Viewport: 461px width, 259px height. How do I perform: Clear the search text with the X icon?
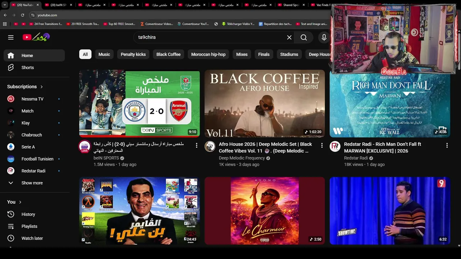(x=289, y=37)
